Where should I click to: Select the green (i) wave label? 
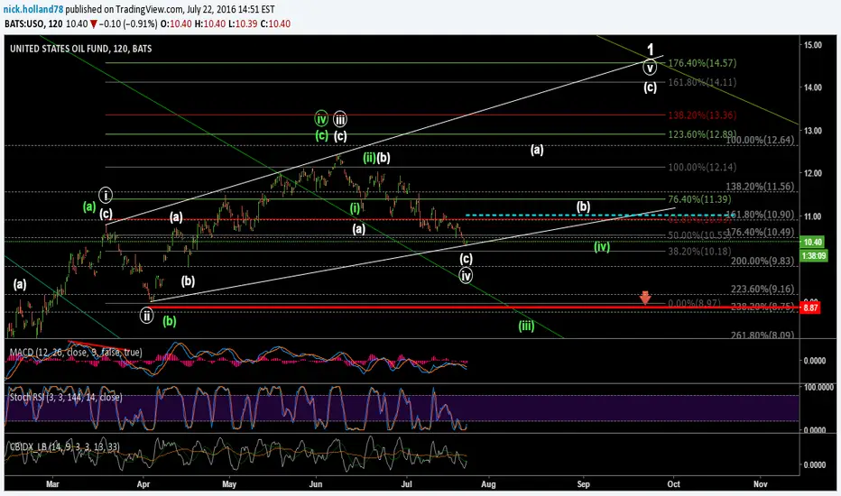(x=355, y=208)
